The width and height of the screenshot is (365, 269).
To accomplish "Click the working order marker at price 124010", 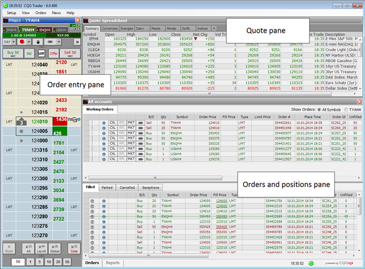I will point(22,122).
